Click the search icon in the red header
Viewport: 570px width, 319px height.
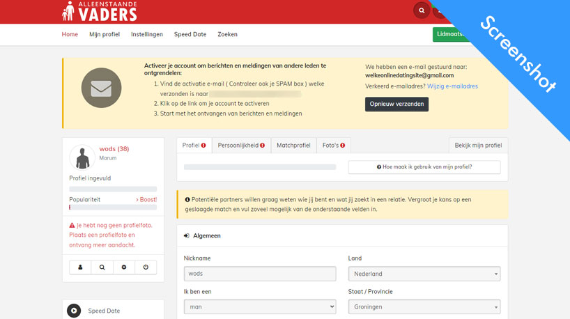(421, 10)
